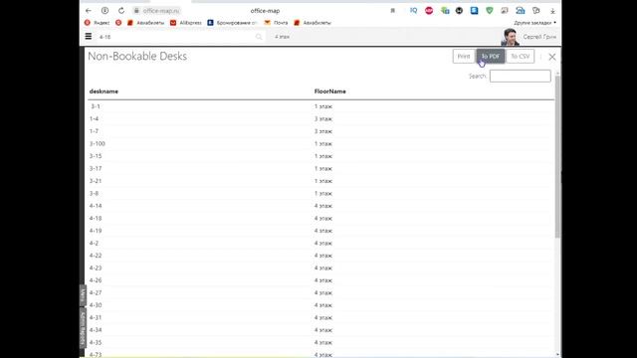The height and width of the screenshot is (358, 637).
Task: Close the Non-Bookable Desks report
Action: [x=552, y=57]
